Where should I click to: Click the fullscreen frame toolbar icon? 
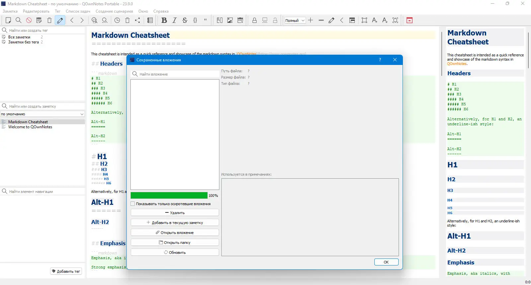[364, 20]
